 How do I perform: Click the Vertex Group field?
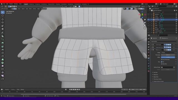click(x=167, y=67)
